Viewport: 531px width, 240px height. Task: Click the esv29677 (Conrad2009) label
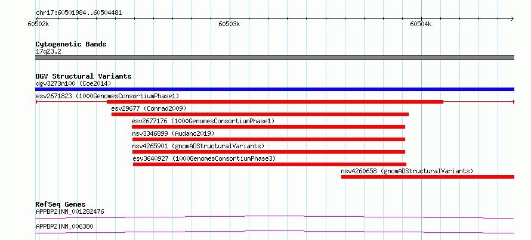(x=149, y=108)
